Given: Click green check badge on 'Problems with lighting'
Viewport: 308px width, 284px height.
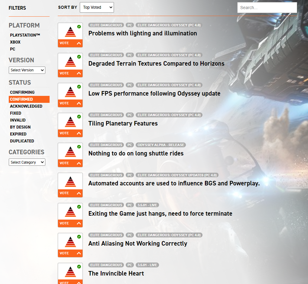Looking at the screenshot, I should click(x=79, y=27).
